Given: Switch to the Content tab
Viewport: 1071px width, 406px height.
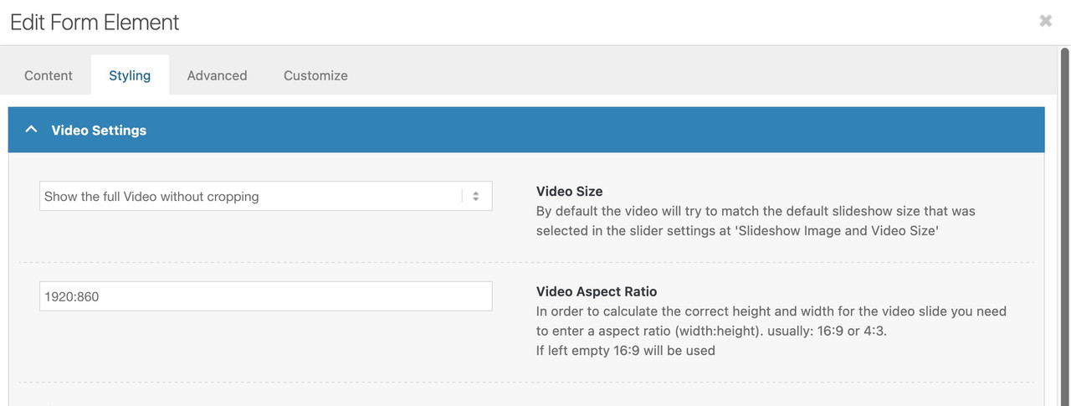Looking at the screenshot, I should coord(49,75).
